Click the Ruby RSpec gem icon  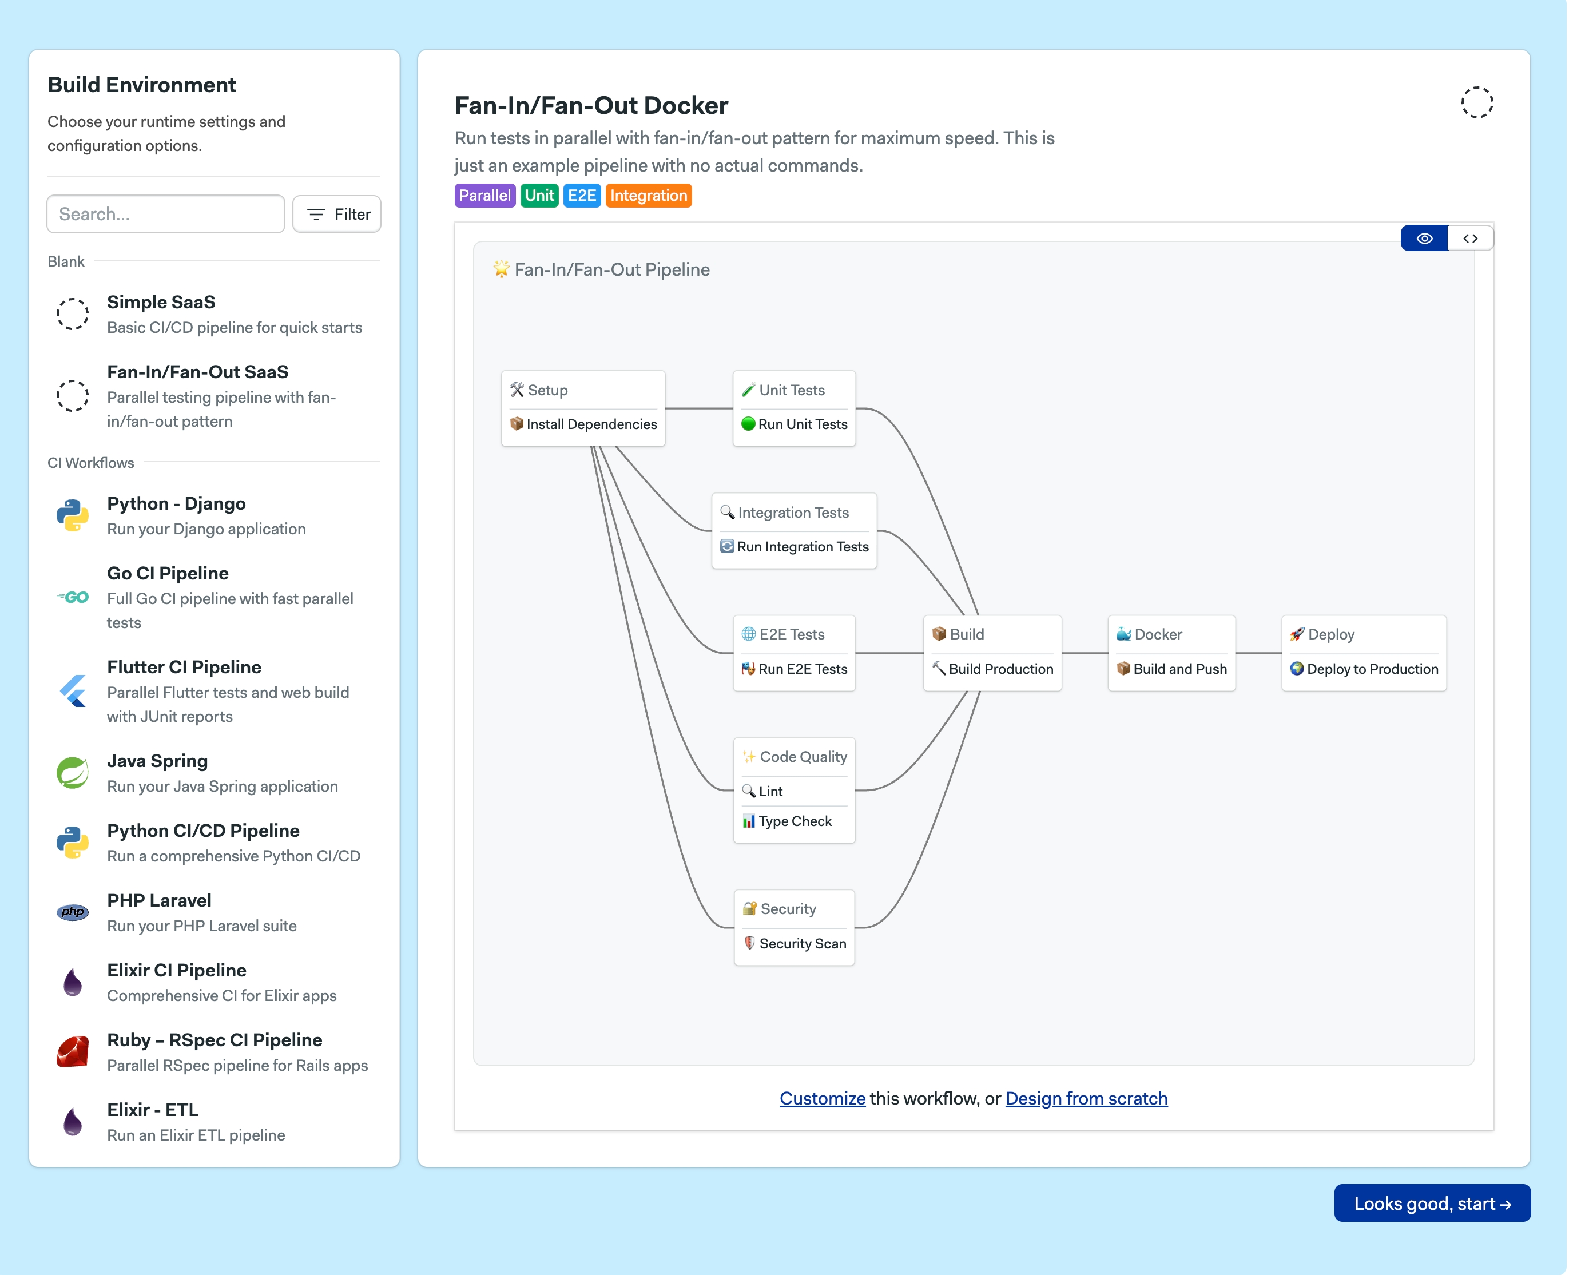click(72, 1052)
